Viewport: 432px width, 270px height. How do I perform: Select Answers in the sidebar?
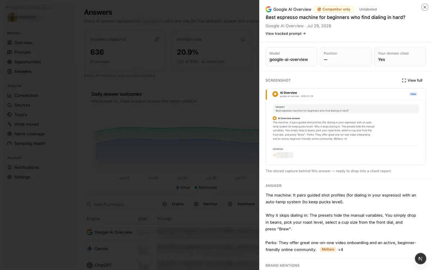pyautogui.click(x=23, y=71)
